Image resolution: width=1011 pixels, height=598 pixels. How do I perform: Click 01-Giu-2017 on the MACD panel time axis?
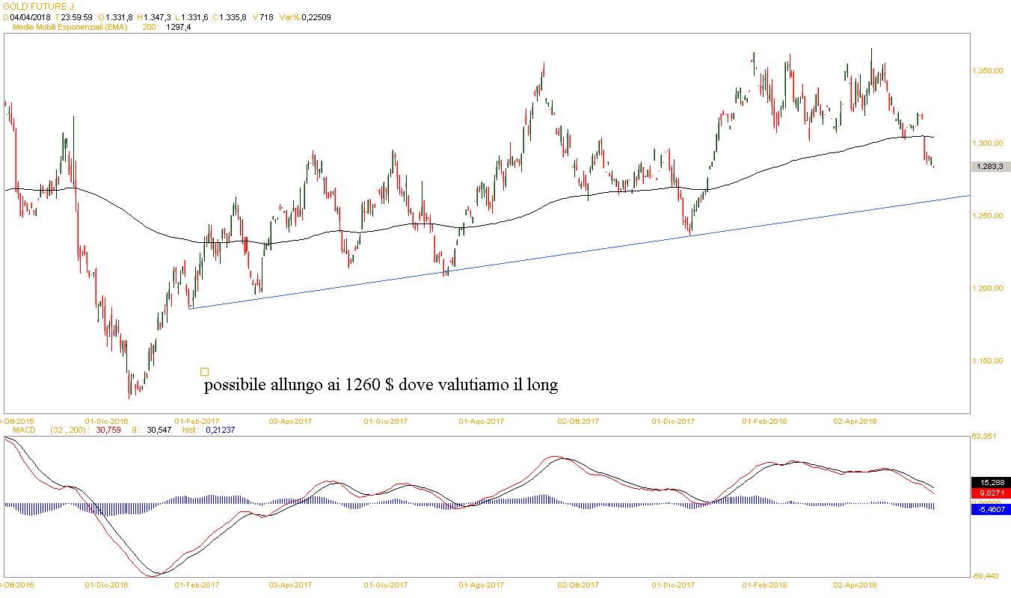(385, 585)
